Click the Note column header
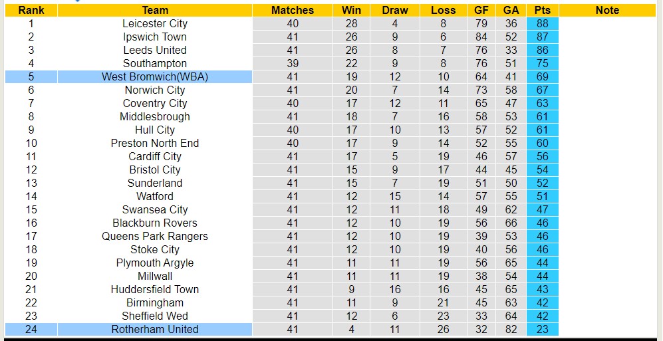The width and height of the screenshot is (663, 341). click(607, 10)
